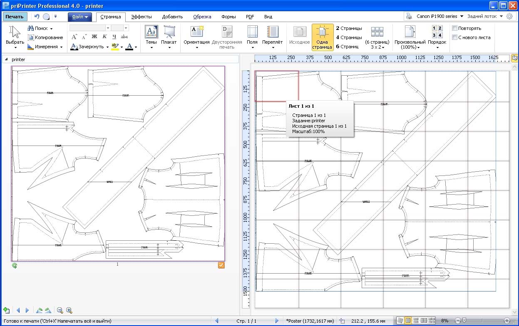Viewport: 519px width, 326px height.
Task: Toggle the С нового листа checkbox
Action: [x=455, y=37]
